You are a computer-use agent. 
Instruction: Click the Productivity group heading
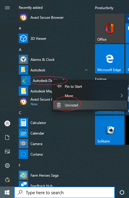pyautogui.click(x=104, y=8)
